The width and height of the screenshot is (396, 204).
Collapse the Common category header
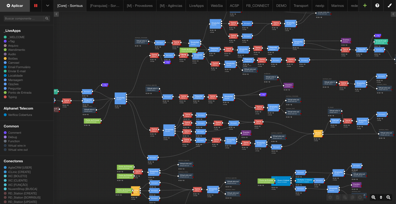pos(11,126)
